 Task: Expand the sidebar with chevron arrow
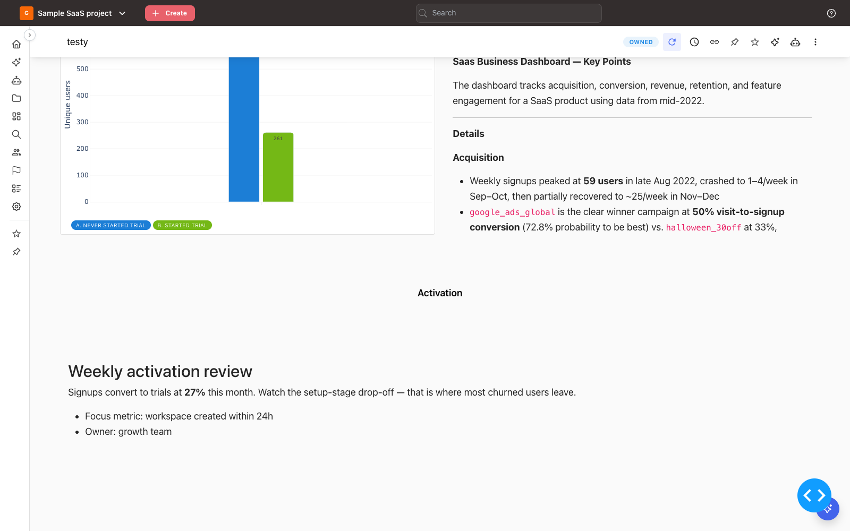tap(30, 35)
